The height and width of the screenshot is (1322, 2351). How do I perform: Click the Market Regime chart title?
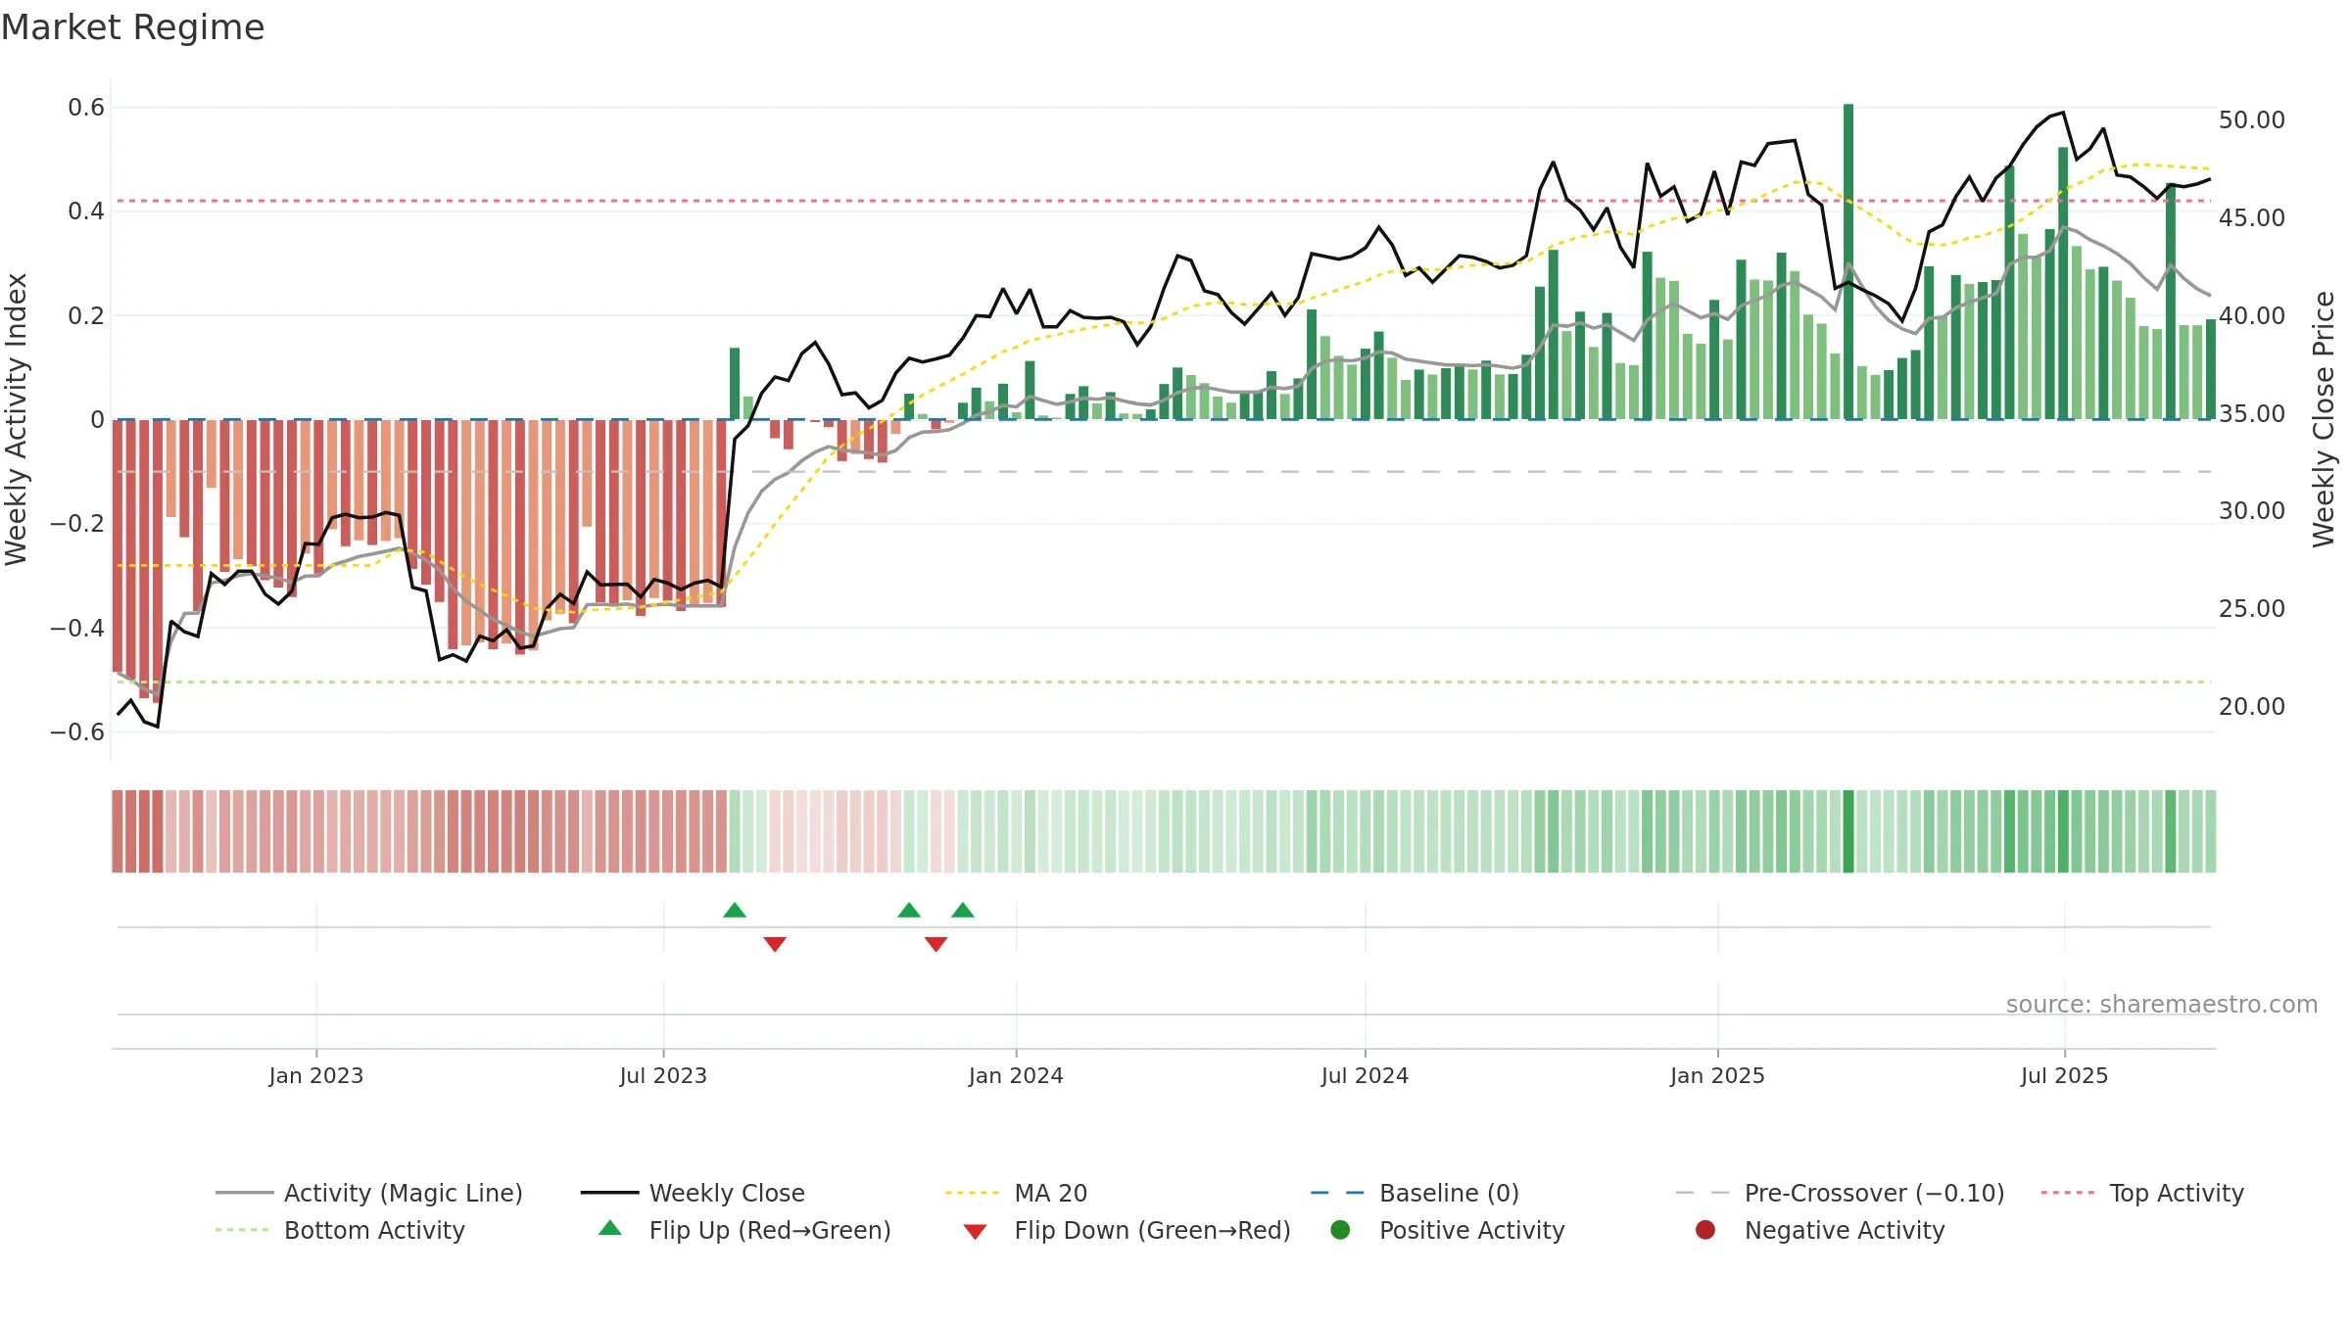pyautogui.click(x=132, y=27)
